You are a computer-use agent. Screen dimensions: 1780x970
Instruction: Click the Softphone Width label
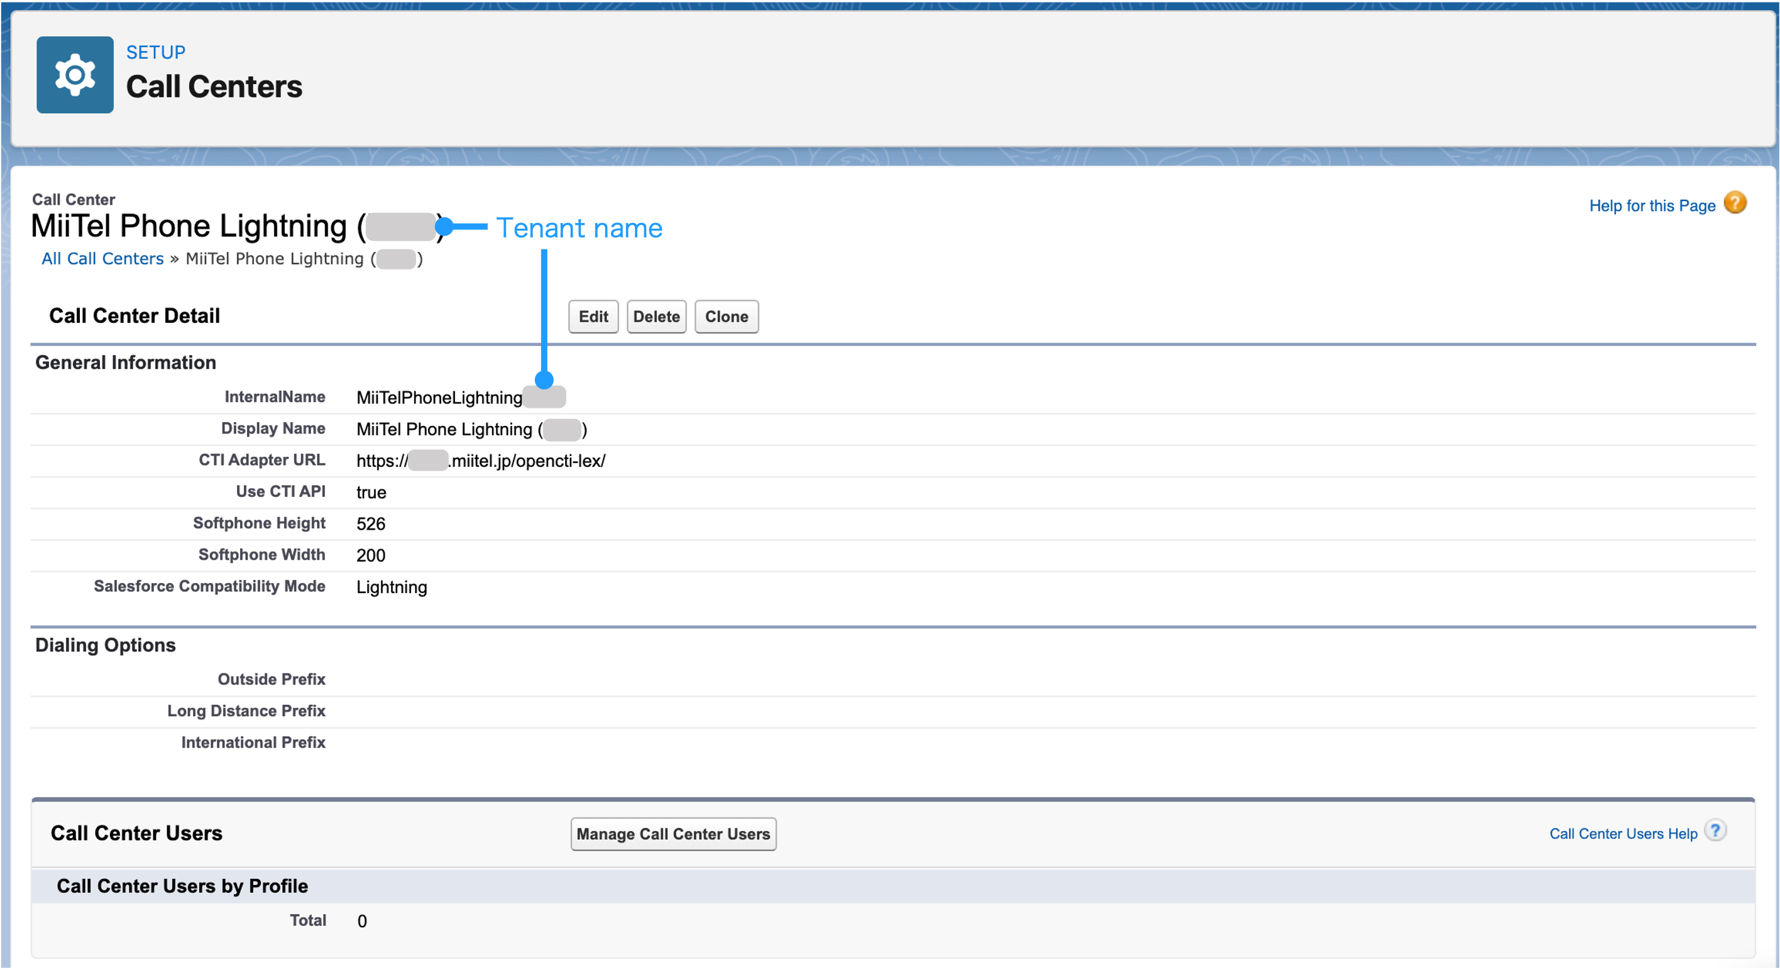pos(262,555)
